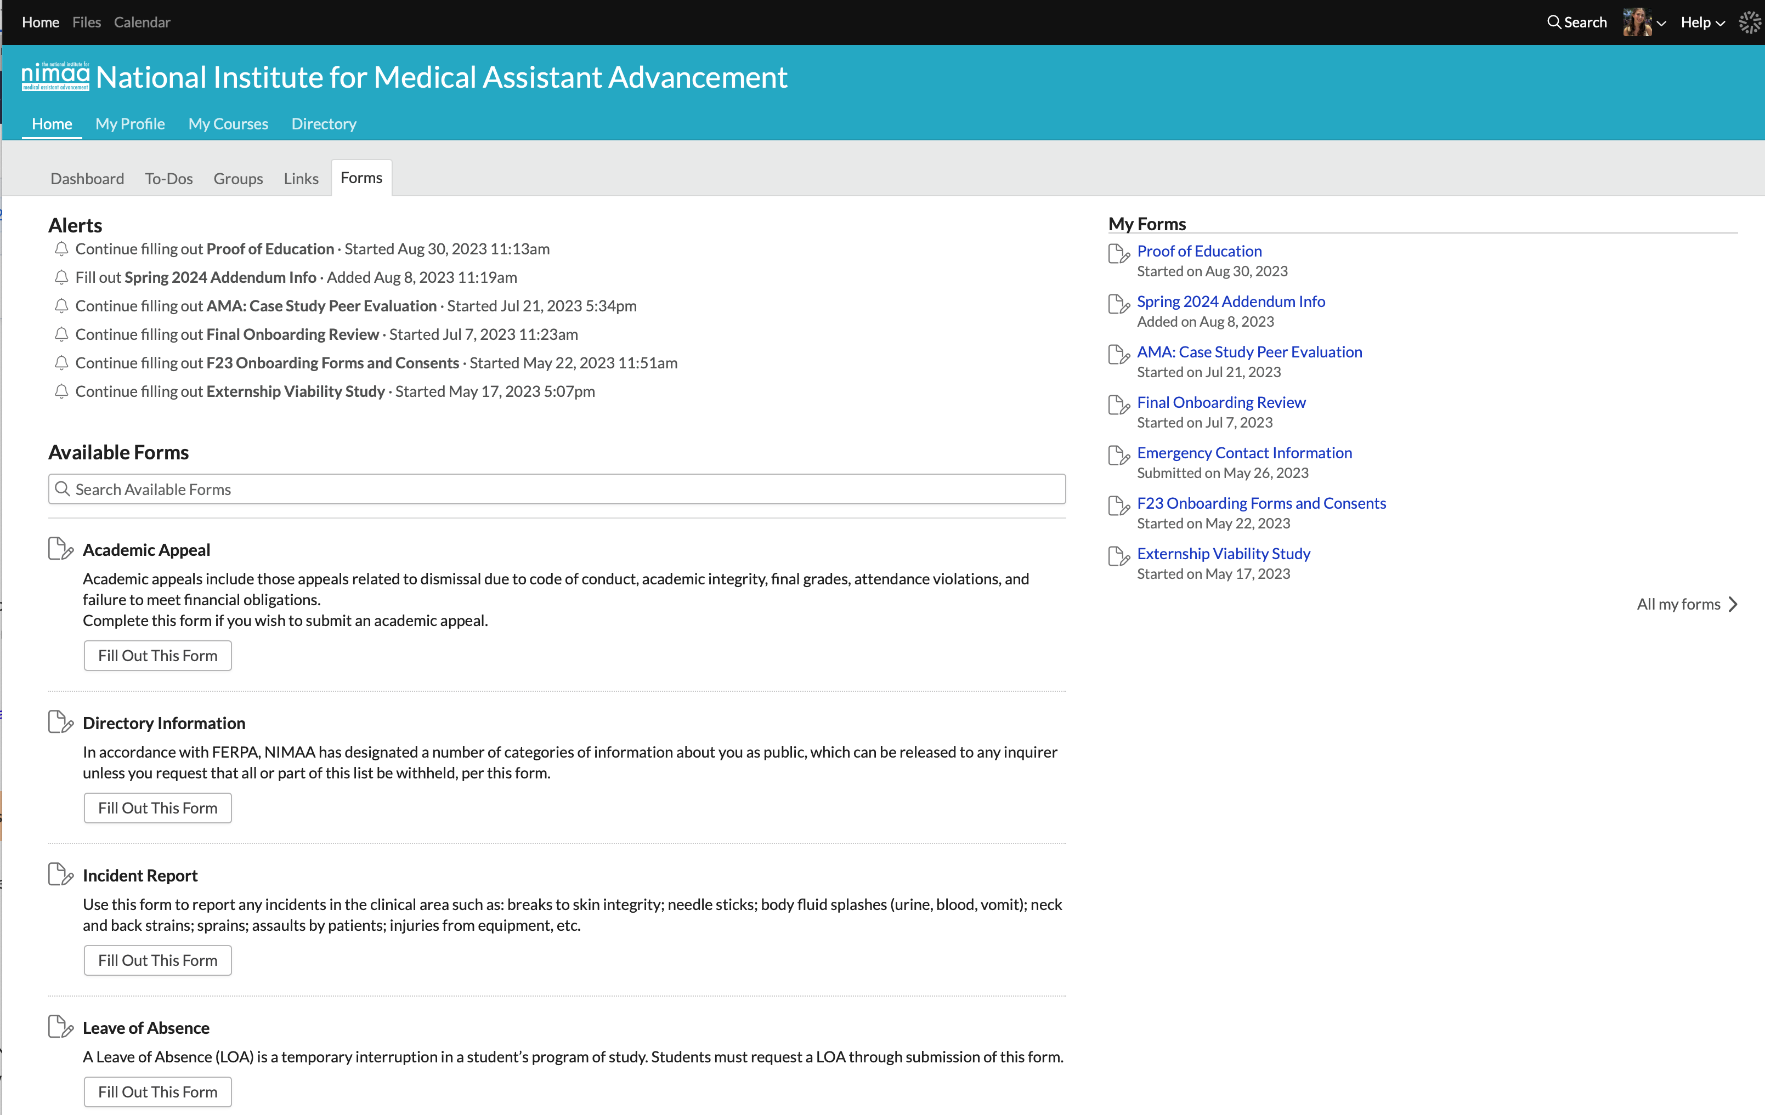Click the form icon next to Incident Report
The height and width of the screenshot is (1115, 1765).
click(x=60, y=874)
